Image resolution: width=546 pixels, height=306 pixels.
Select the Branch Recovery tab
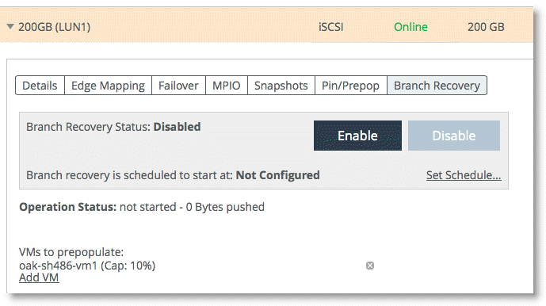click(437, 86)
